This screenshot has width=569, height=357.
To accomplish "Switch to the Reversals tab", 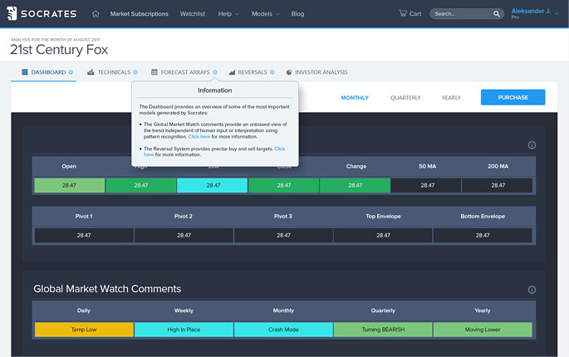I will pyautogui.click(x=253, y=72).
